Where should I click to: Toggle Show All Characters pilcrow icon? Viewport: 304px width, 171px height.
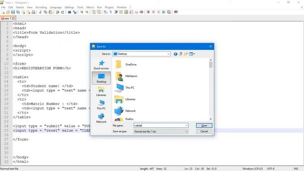(x=111, y=12)
